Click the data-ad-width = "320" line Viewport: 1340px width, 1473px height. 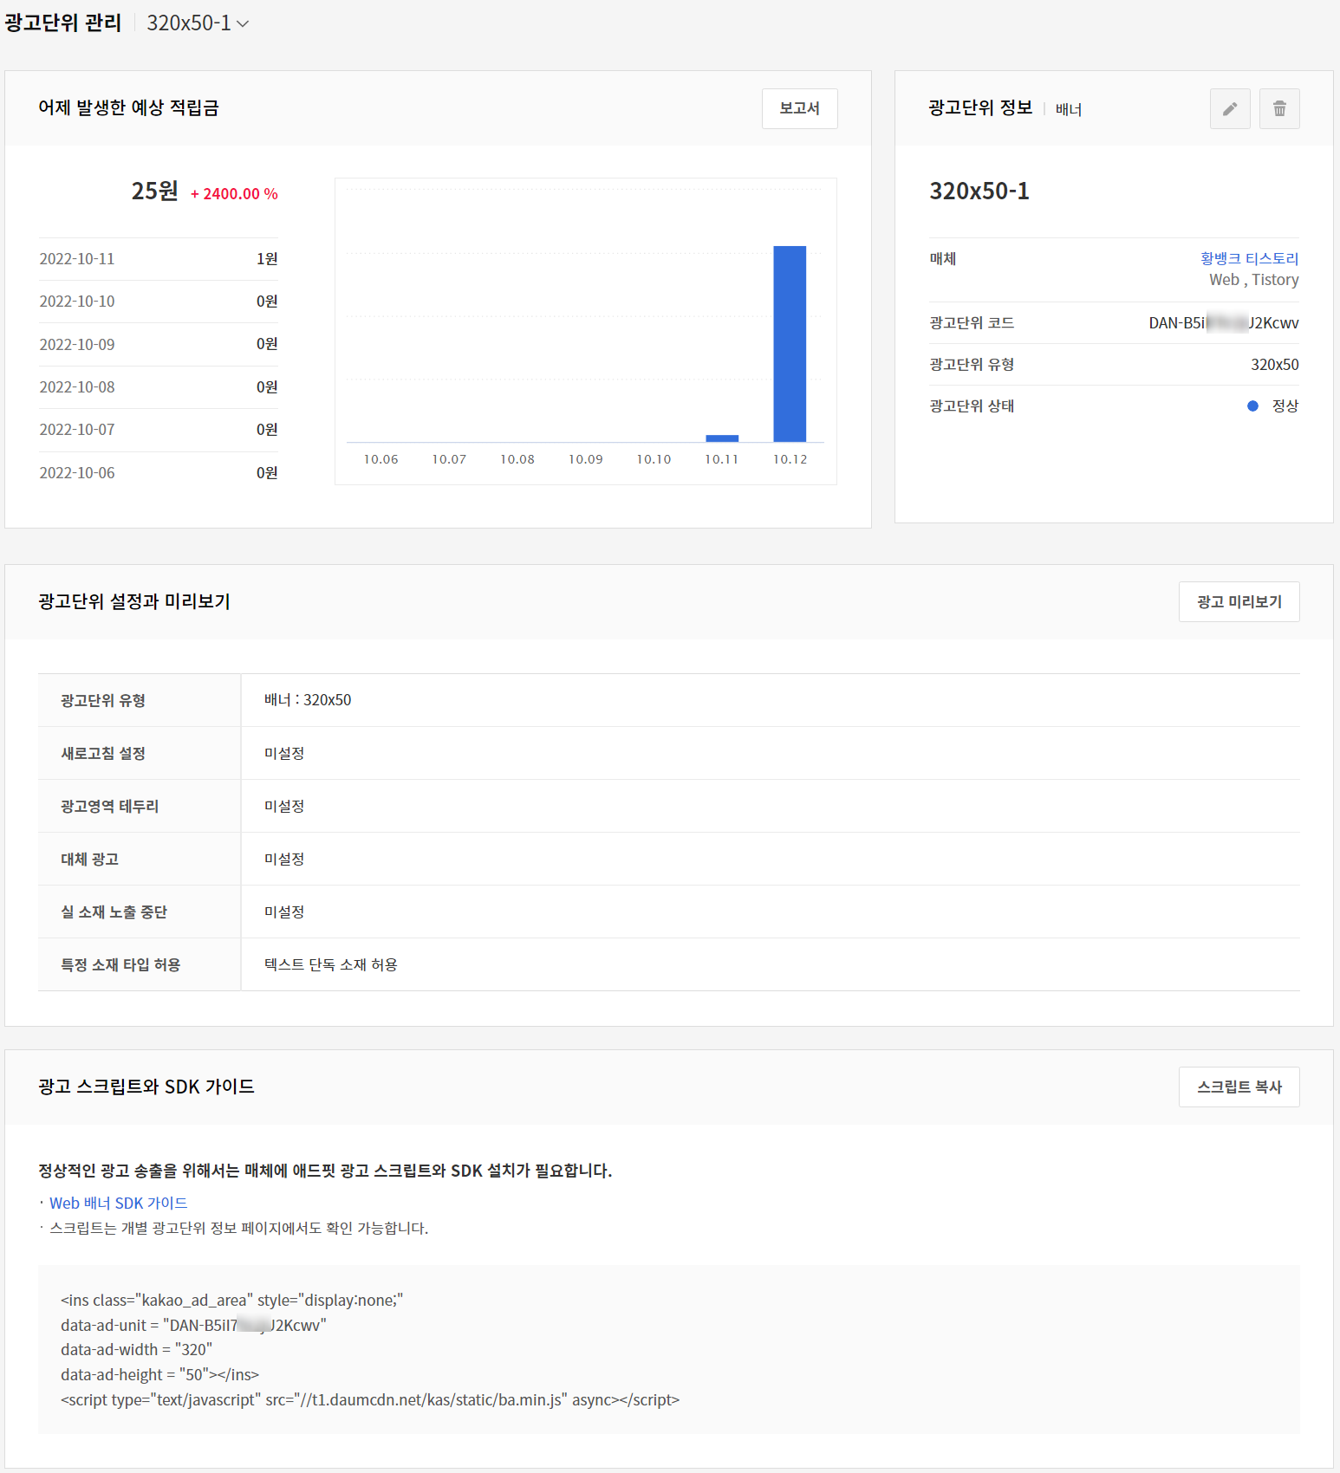pos(136,1350)
